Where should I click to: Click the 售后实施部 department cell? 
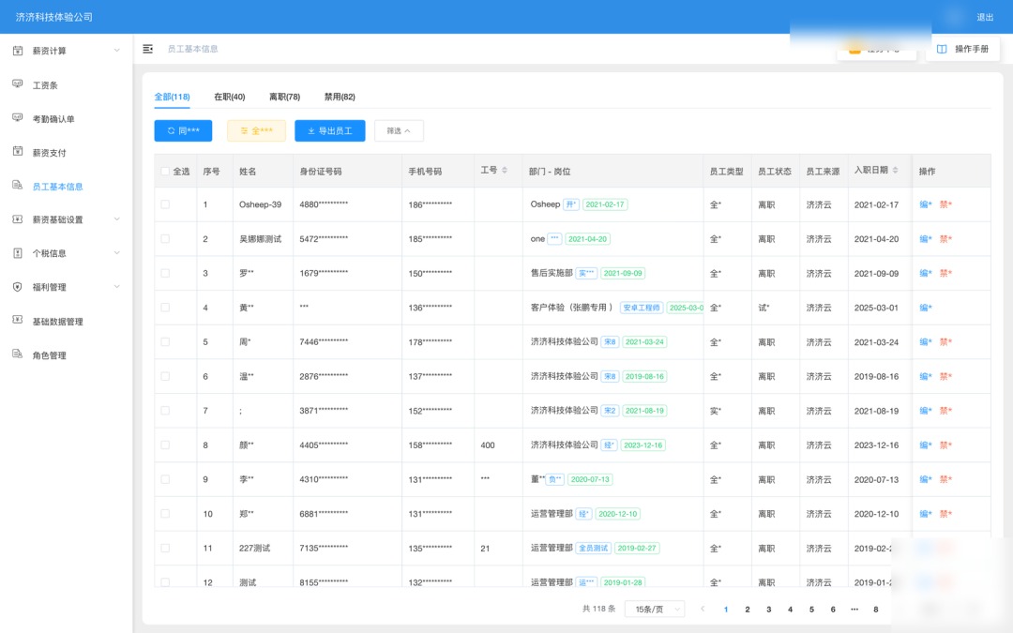tap(552, 273)
